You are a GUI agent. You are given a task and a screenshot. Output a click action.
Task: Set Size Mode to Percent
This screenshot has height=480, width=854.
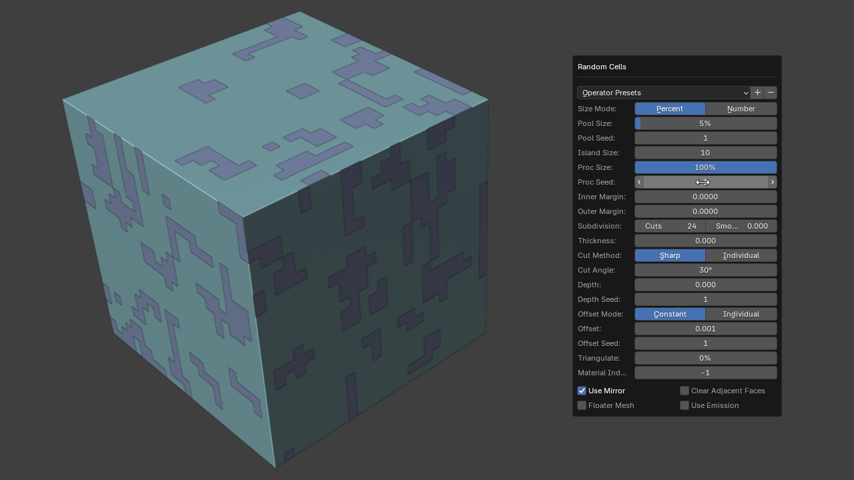[x=669, y=109]
